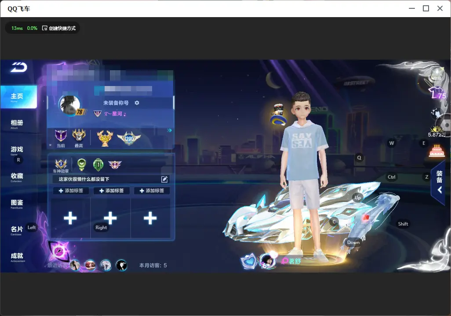Edit the signature with the pencil icon
The width and height of the screenshot is (451, 316).
[164, 179]
